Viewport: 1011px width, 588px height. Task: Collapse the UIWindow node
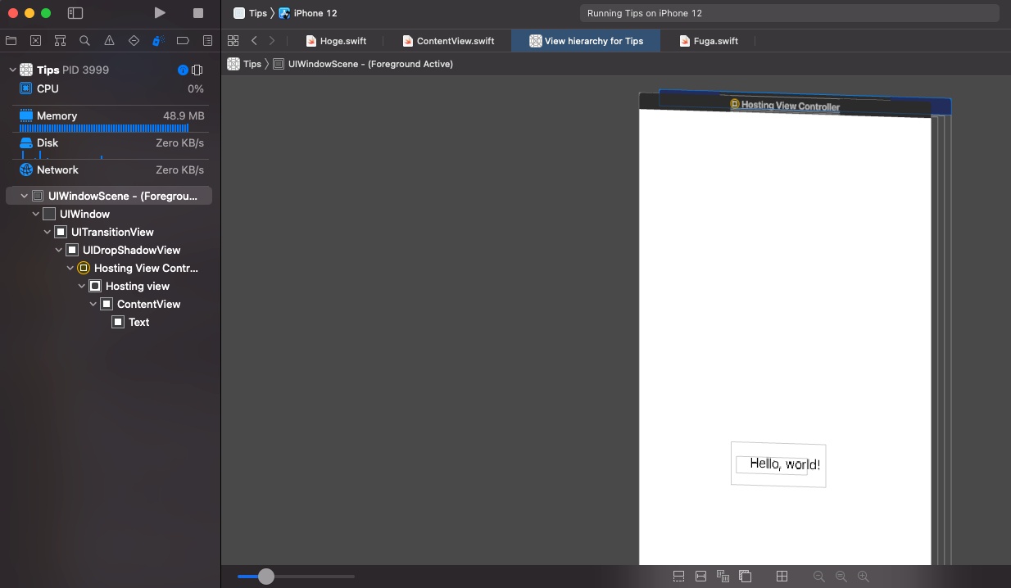pos(35,214)
